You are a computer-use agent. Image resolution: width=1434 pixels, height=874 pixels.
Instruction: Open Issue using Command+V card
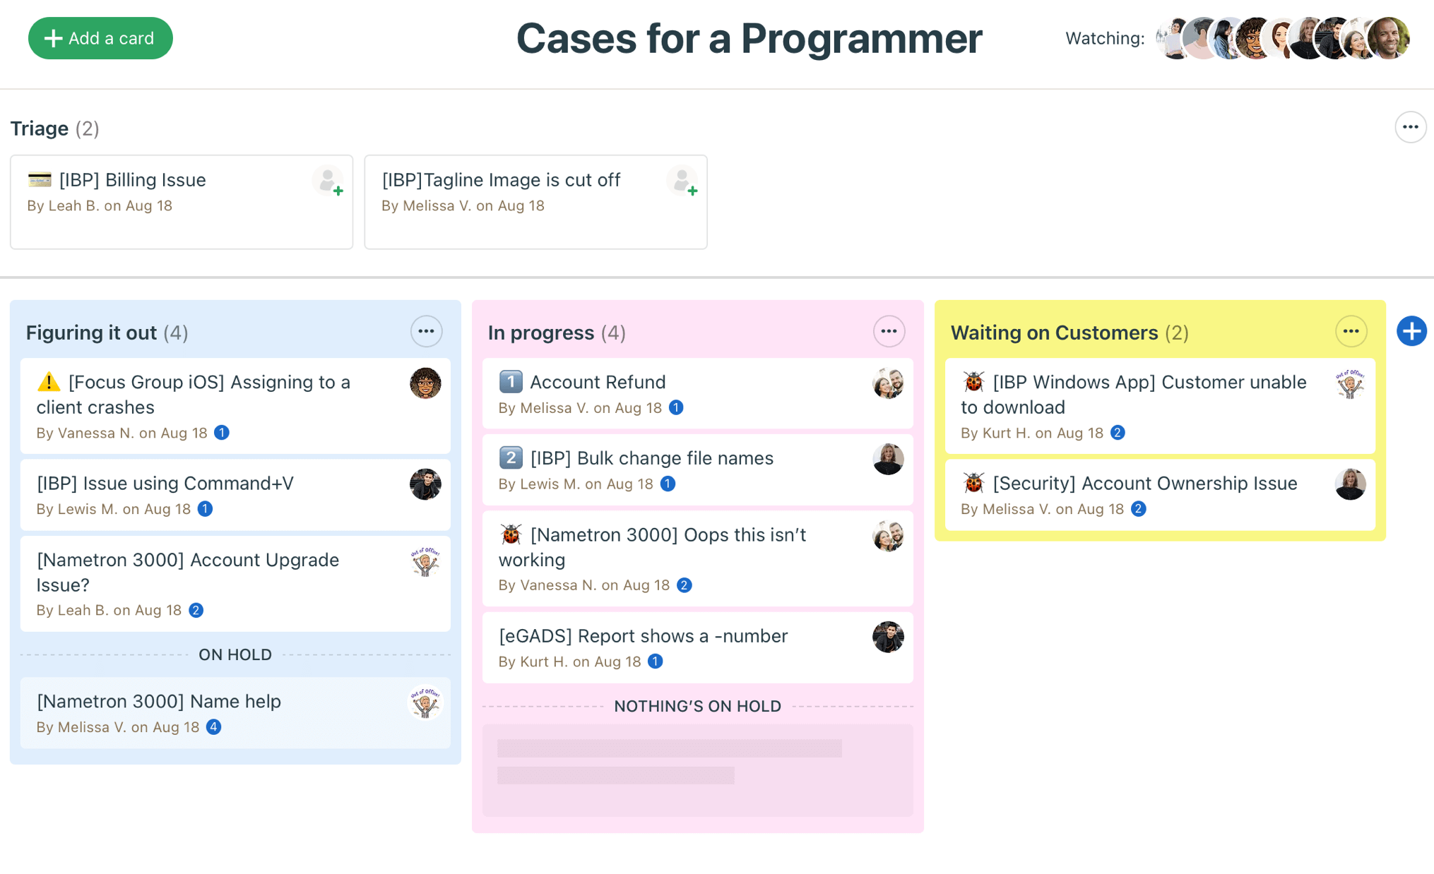tap(235, 495)
